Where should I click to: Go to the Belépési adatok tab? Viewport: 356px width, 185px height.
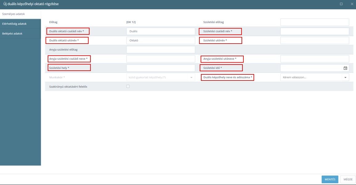tap(20, 33)
